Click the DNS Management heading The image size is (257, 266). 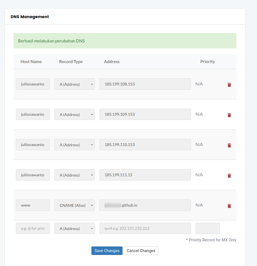coord(30,17)
